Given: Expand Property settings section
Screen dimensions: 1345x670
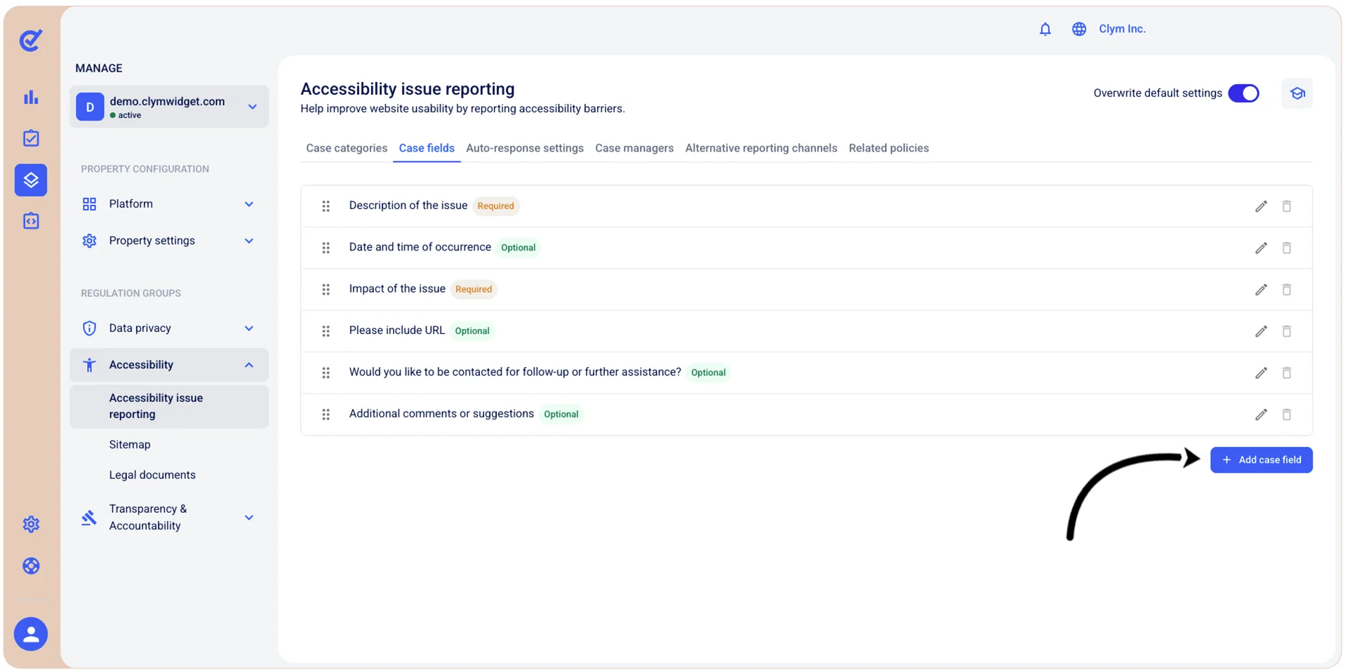Looking at the screenshot, I should (168, 241).
